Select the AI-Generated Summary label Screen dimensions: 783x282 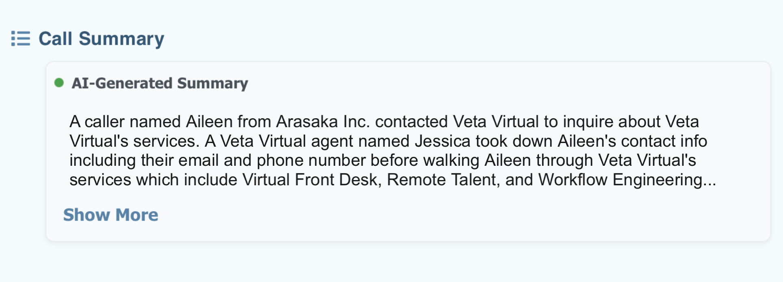160,83
